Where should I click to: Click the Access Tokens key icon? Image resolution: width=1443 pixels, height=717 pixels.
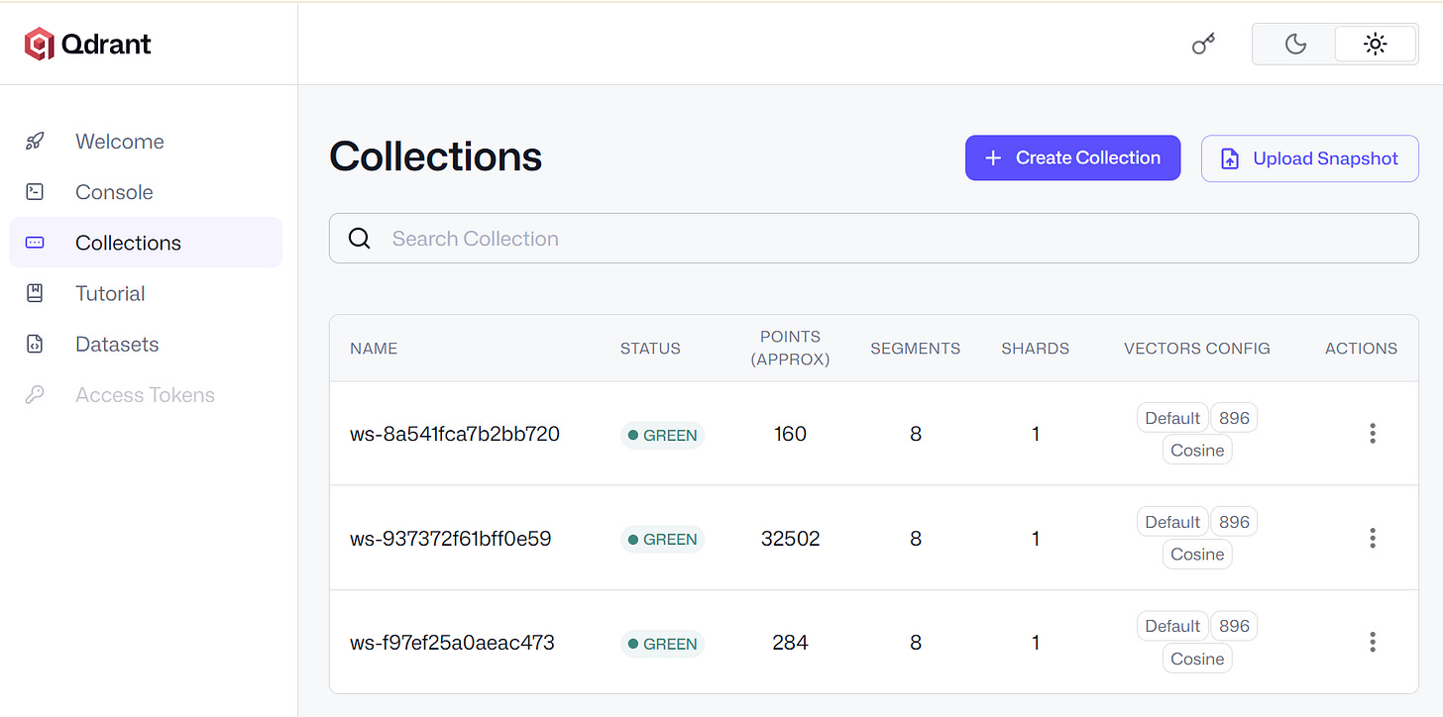pos(35,395)
